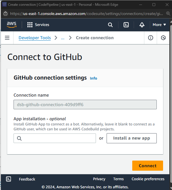Click the Connection name field
The width and height of the screenshot is (172, 190).
[x=85, y=105]
